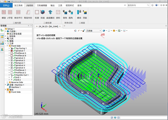Select the 轮廓 profile cut tool
The height and width of the screenshot is (120, 168).
pos(37,14)
